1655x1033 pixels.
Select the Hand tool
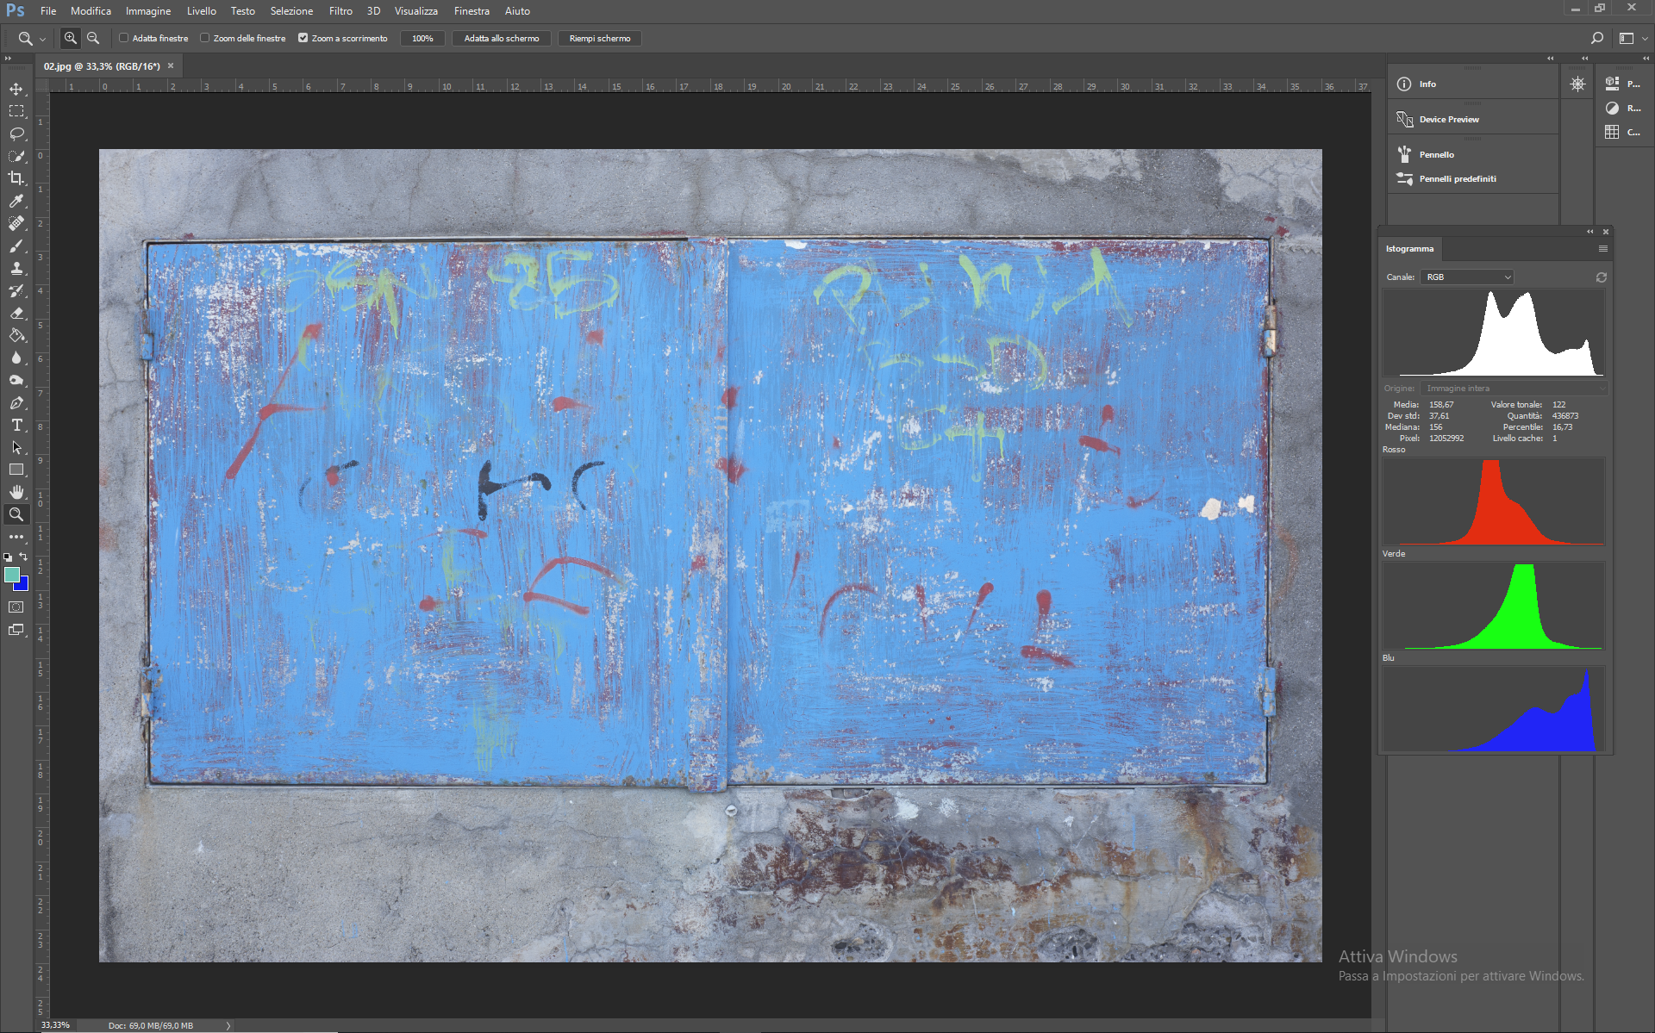(16, 492)
